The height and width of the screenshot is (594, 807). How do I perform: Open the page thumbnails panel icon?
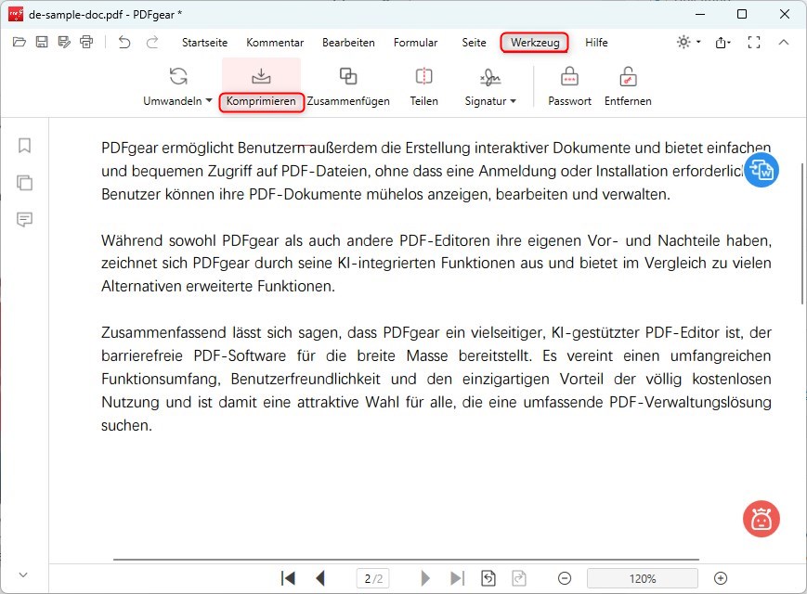pyautogui.click(x=24, y=183)
